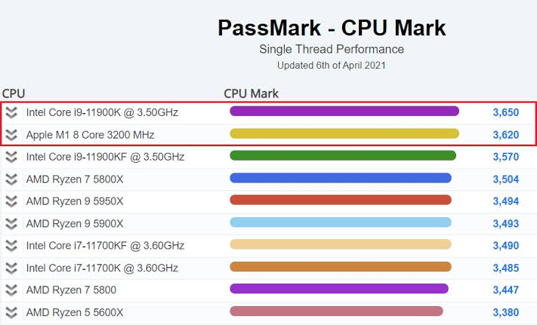537x325 pixels.
Task: Open the Apple M1 8 Core CPU link
Action: click(x=90, y=135)
